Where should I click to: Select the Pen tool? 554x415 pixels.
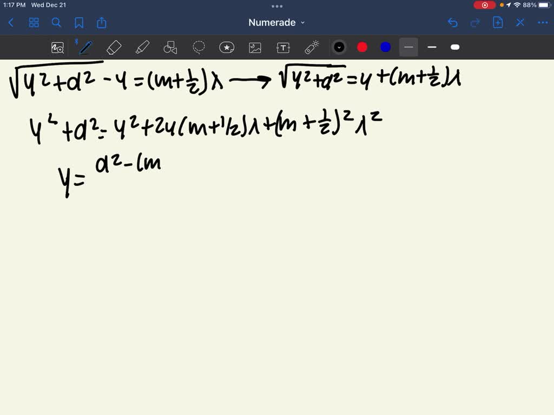click(x=85, y=47)
